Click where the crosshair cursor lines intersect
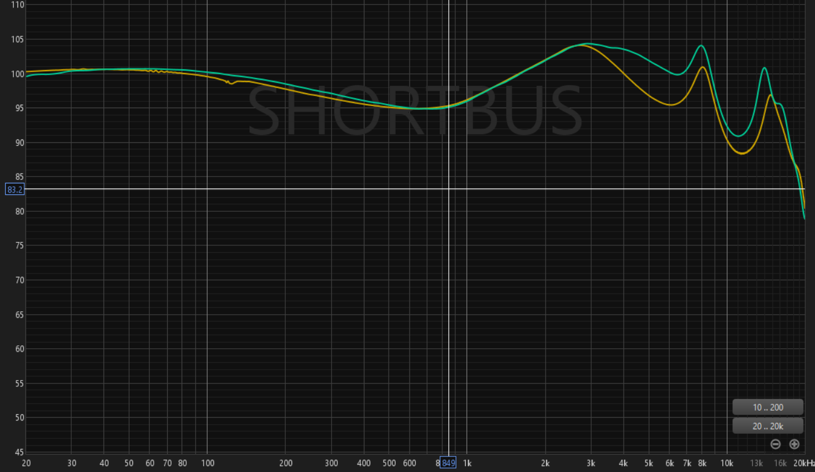 449,189
